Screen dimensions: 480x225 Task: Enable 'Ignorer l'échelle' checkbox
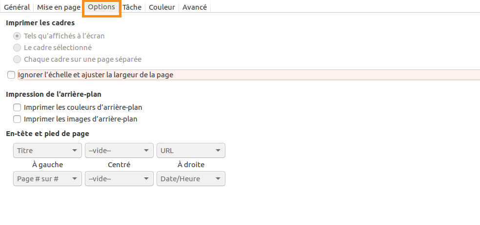click(11, 75)
